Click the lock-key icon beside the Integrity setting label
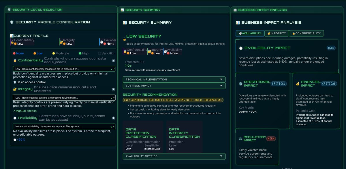The image size is (346, 169). point(15,89)
